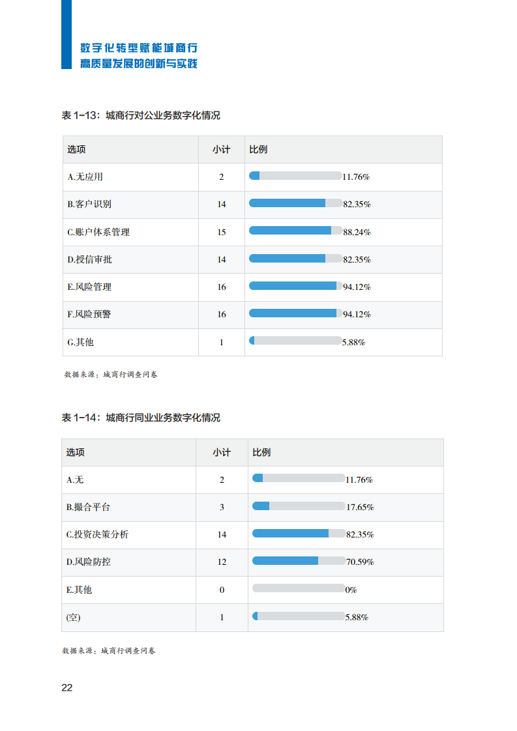This screenshot has height=731, width=517.
Task: Select the count 1 in (空) row
Action: point(222,617)
